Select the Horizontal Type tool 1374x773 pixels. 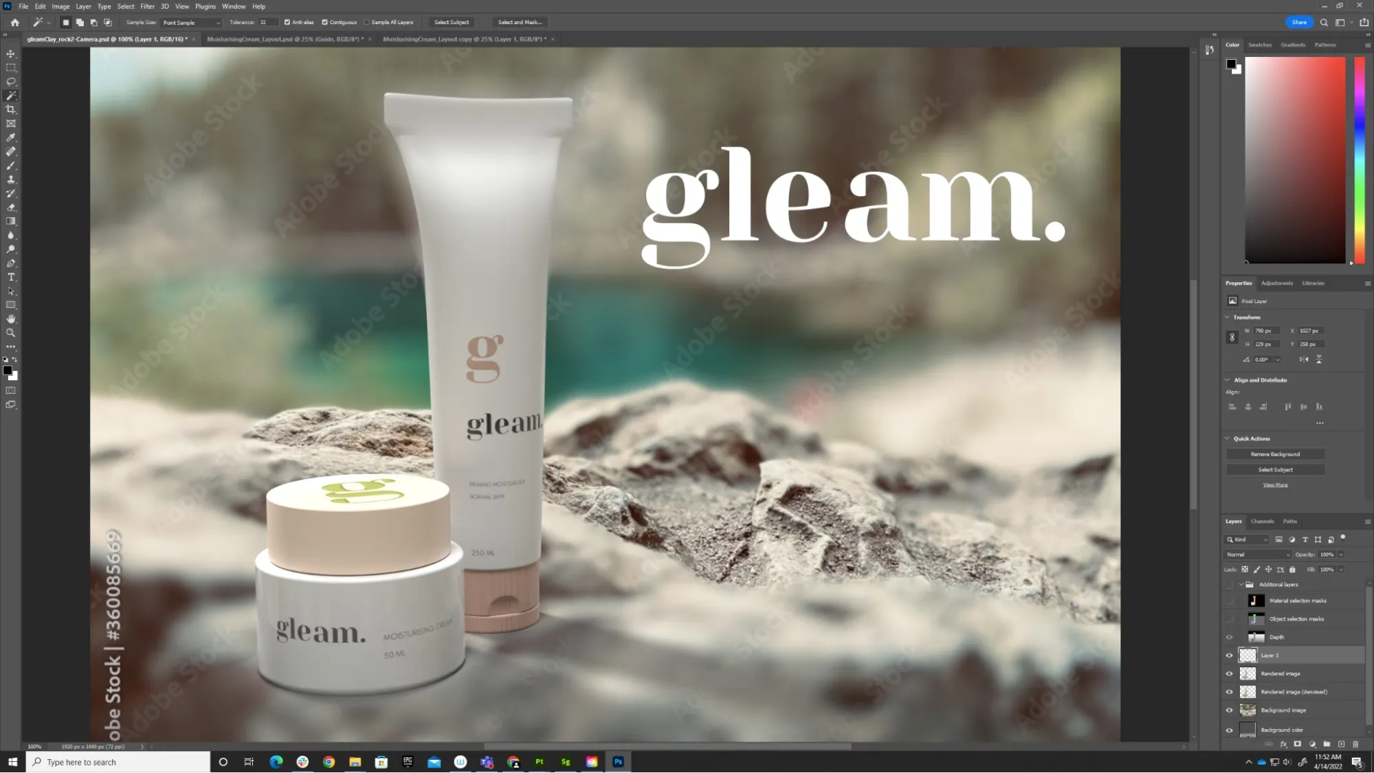[x=11, y=277]
